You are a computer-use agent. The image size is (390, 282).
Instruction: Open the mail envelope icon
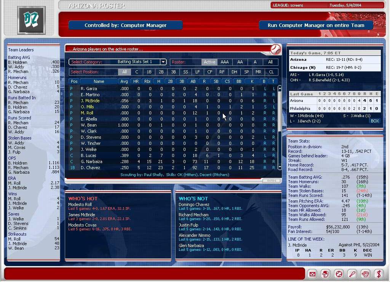[312, 274]
